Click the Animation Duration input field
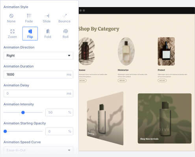Screen dimensions: 195x157 point(38,75)
